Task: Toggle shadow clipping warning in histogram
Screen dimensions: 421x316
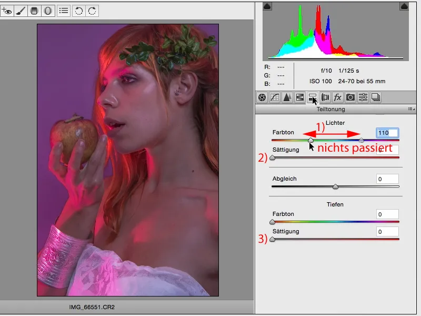Action: coord(267,6)
